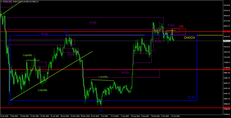Click the 64267.40 price on the scale
Image resolution: width=231 pixels, height=118 pixels.
pos(227,88)
